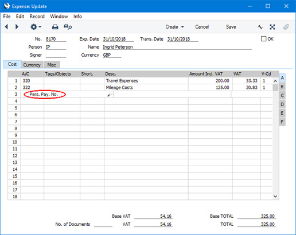Click the attachments paperclip icon
The width and height of the screenshot is (296, 235).
click(286, 27)
